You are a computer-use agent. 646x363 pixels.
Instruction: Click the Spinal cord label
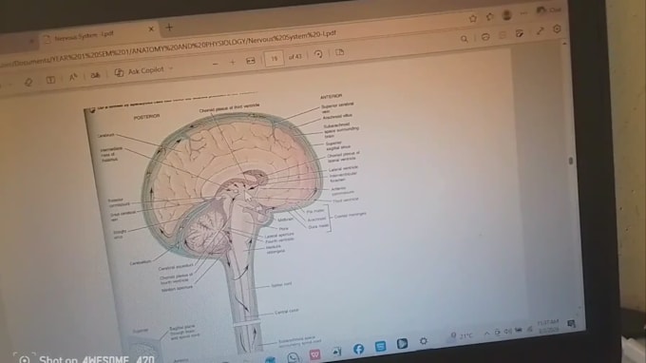click(281, 285)
